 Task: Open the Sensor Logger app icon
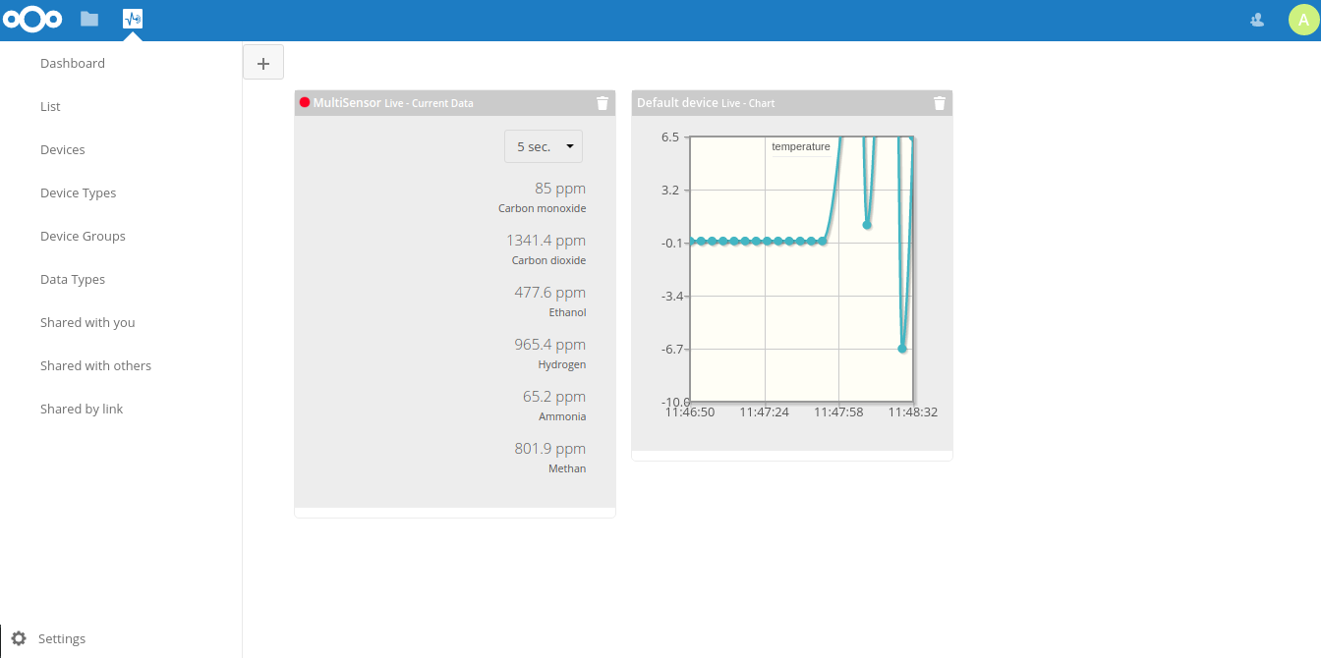coord(133,19)
